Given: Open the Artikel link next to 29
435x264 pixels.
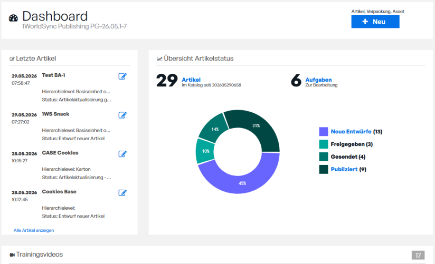Looking at the screenshot, I should (191, 80).
